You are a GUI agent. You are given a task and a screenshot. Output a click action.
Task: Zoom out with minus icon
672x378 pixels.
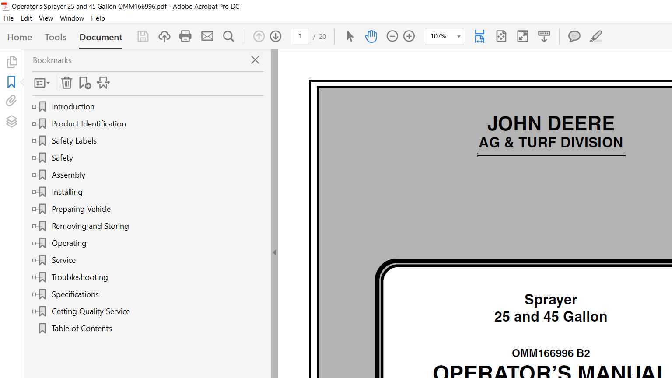point(392,36)
